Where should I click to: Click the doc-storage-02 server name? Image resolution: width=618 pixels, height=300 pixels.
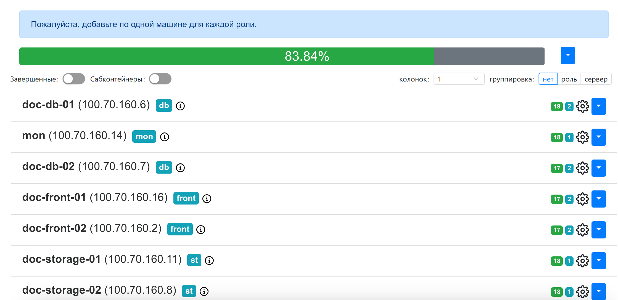coord(62,290)
